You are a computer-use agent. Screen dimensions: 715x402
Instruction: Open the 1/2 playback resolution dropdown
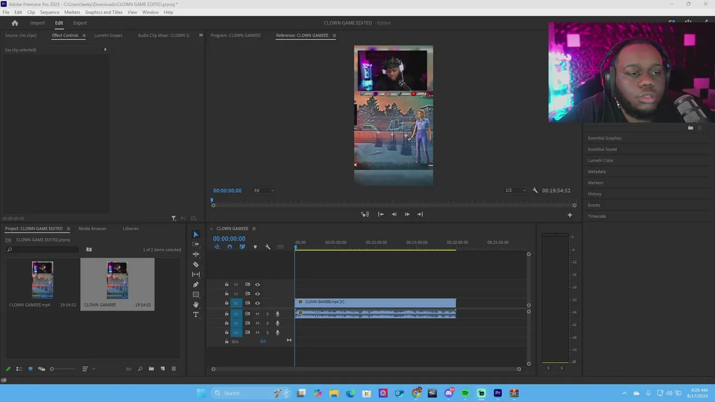click(515, 190)
